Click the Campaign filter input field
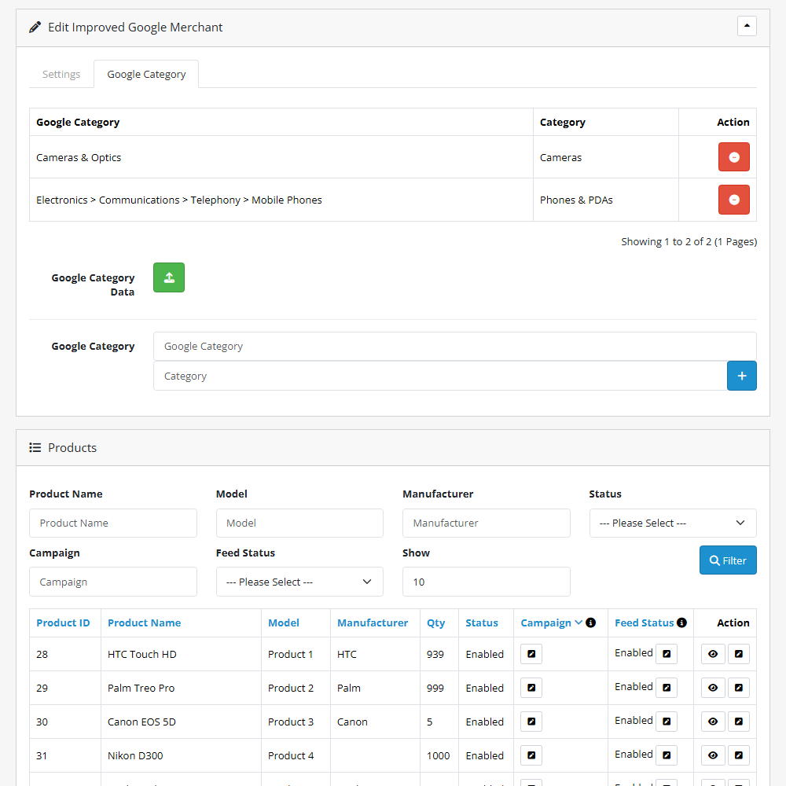Viewport: 786px width, 786px height. click(x=112, y=582)
